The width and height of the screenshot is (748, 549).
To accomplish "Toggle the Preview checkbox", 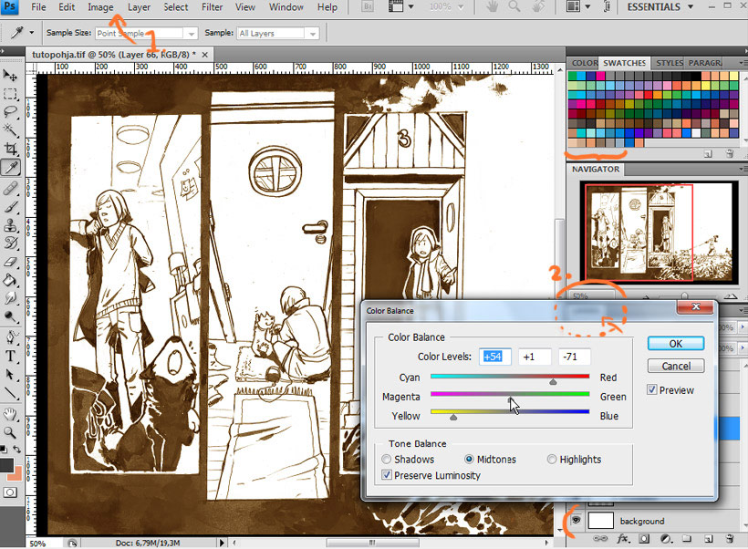I will click(652, 390).
